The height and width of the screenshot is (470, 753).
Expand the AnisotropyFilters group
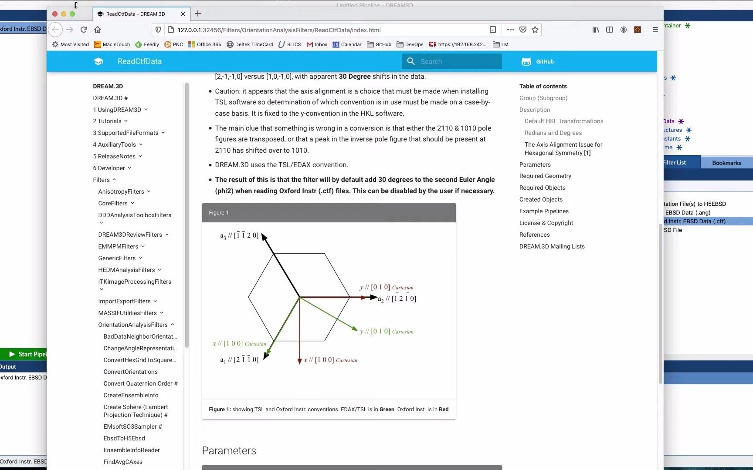coord(124,191)
